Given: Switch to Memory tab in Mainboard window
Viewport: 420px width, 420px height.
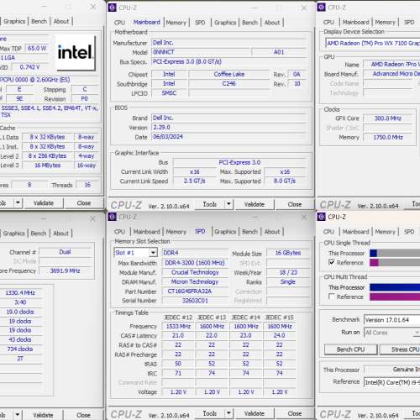Looking at the screenshot, I should point(176,23).
